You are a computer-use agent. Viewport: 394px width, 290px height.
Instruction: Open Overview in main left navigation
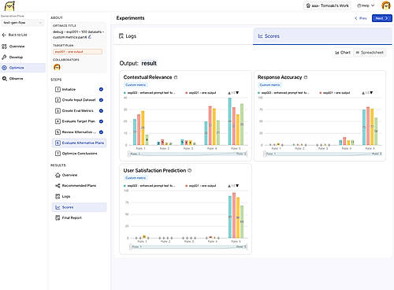13,46
